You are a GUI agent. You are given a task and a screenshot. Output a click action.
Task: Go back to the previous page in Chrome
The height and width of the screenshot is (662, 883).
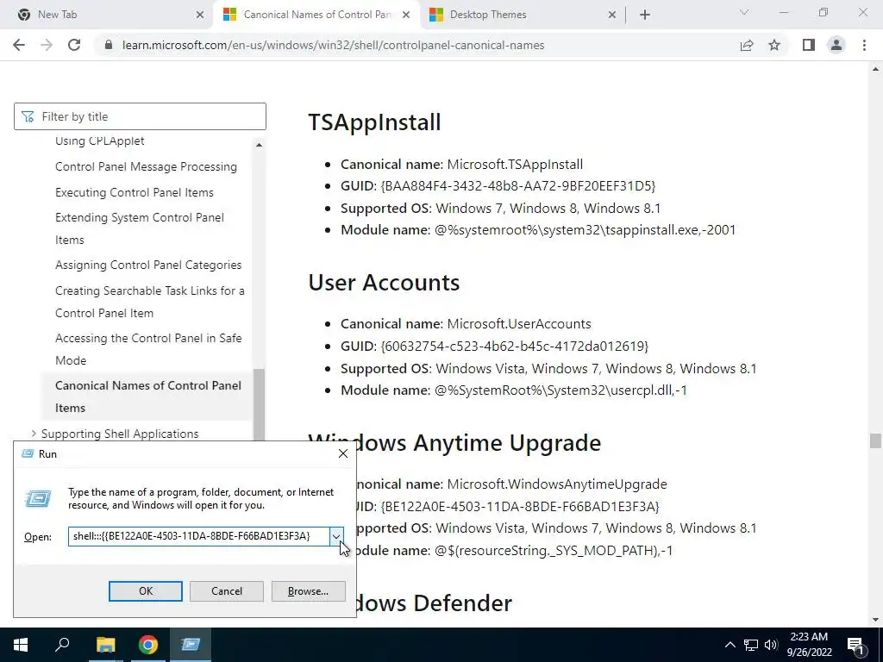(x=19, y=45)
